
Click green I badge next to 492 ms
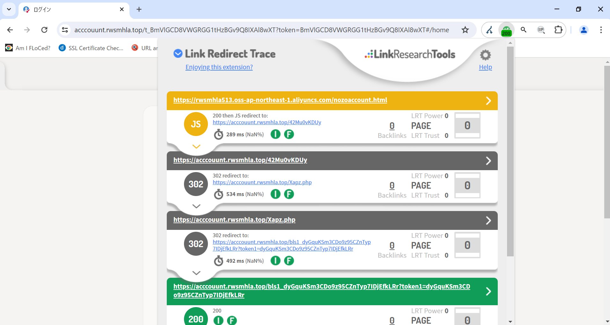276,261
